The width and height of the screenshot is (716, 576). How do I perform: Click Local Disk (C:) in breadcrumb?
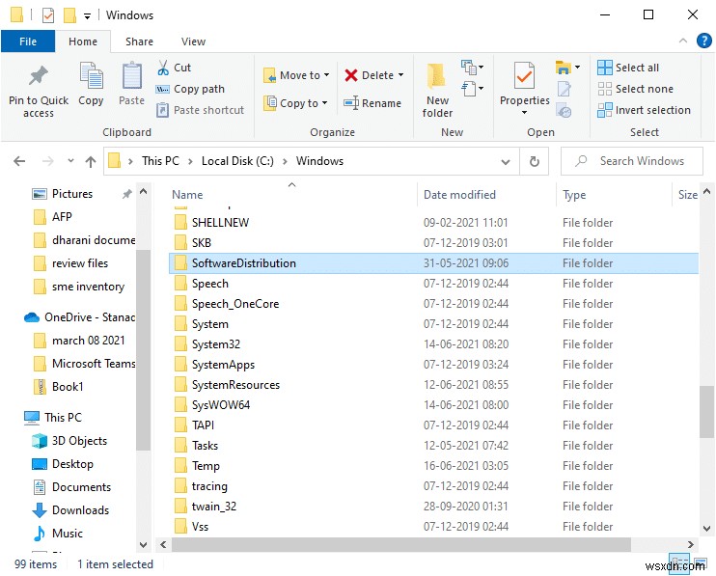point(237,161)
